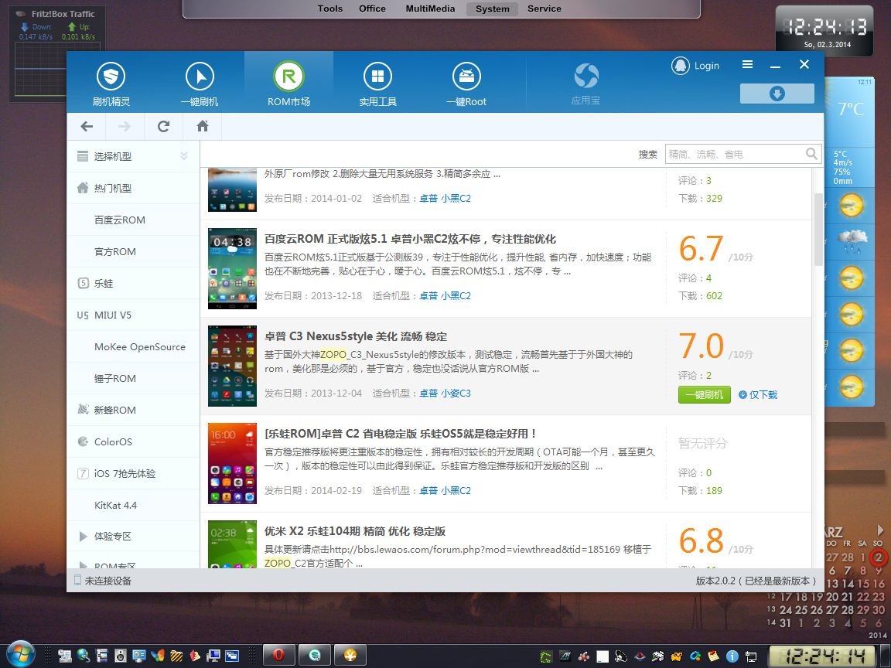Open the Tools menu in top dock
891x668 pixels.
coord(330,9)
